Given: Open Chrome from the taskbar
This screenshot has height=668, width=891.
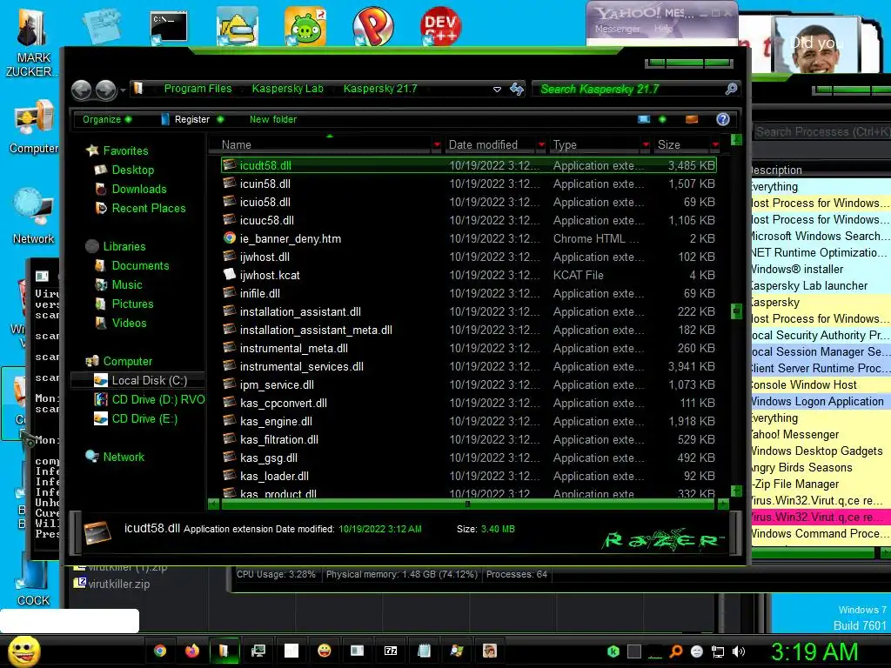Looking at the screenshot, I should pos(160,651).
